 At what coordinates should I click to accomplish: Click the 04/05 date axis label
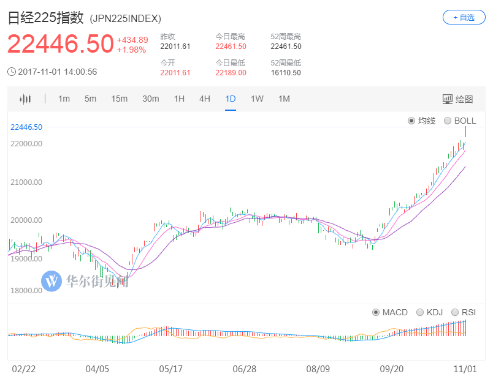pyautogui.click(x=97, y=369)
